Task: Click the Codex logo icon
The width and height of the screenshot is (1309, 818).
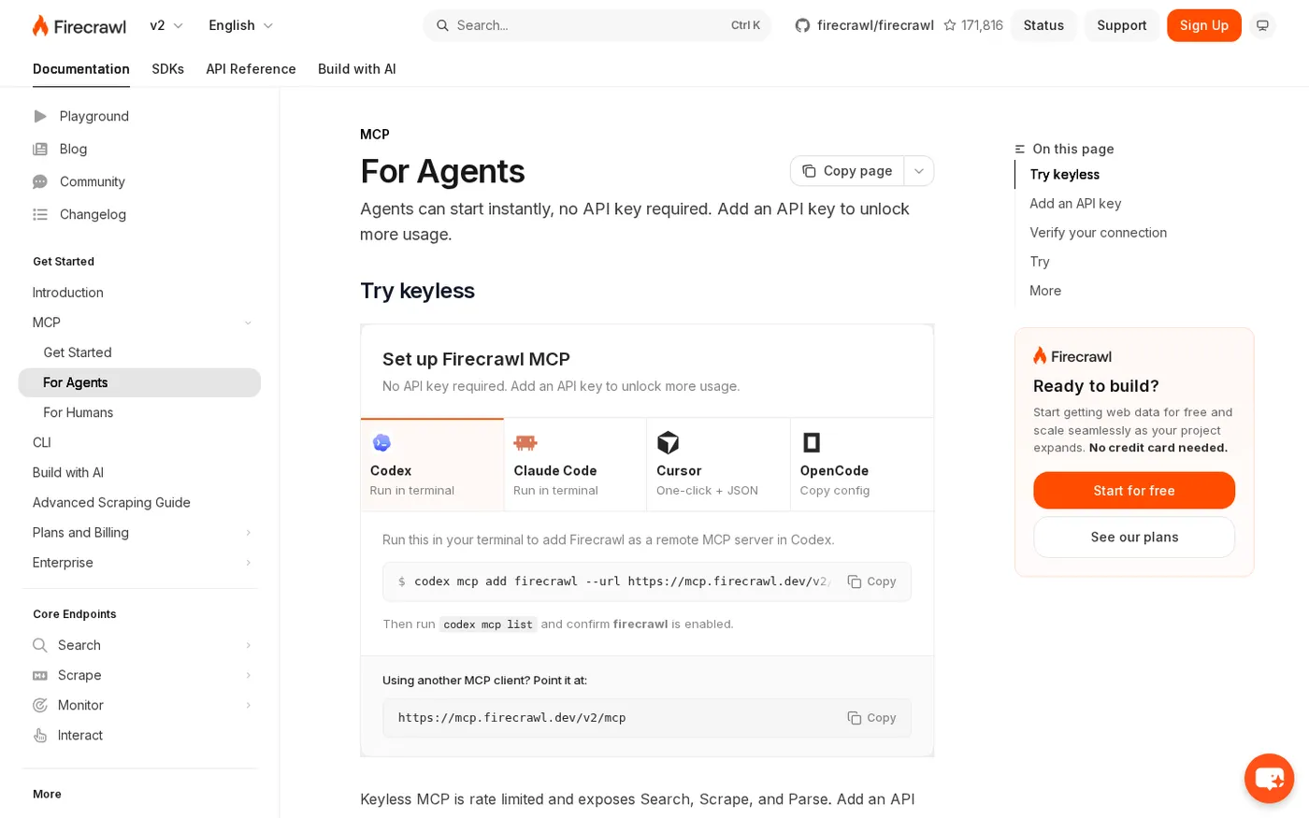Action: pos(381,442)
